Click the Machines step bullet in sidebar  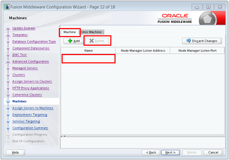pos(8,101)
